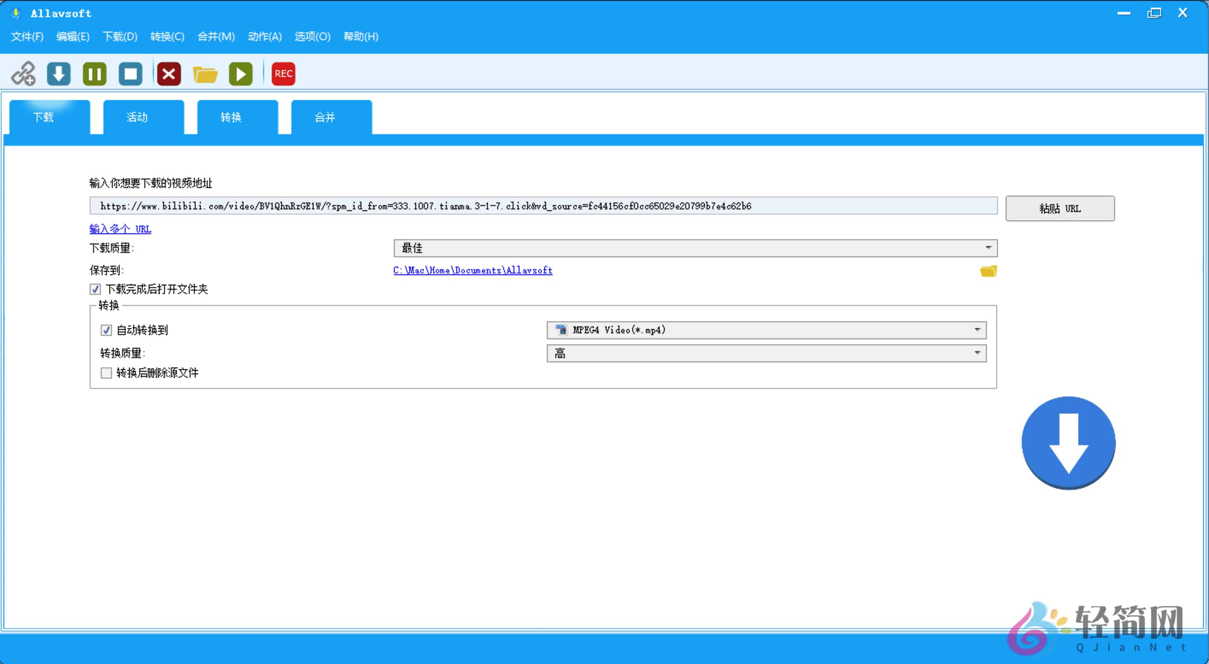Select the add download link icon
The width and height of the screenshot is (1209, 664).
23,73
